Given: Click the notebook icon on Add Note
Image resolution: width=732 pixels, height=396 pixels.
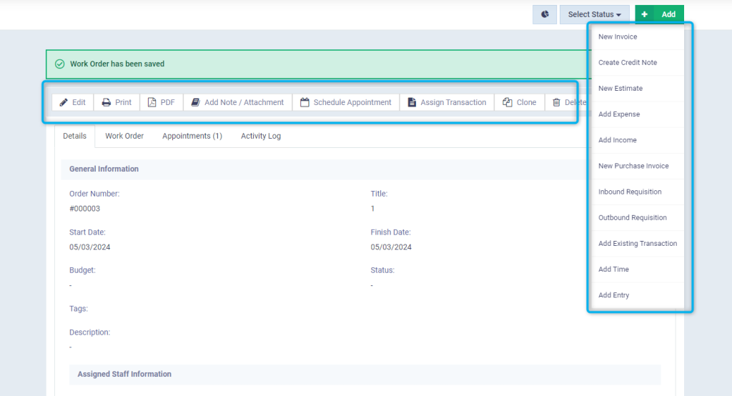Looking at the screenshot, I should (x=196, y=102).
